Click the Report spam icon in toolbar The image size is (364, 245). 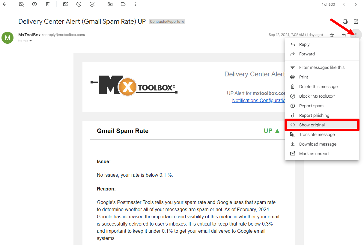point(34,4)
